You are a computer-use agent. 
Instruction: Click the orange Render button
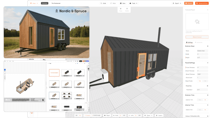click(x=189, y=3)
